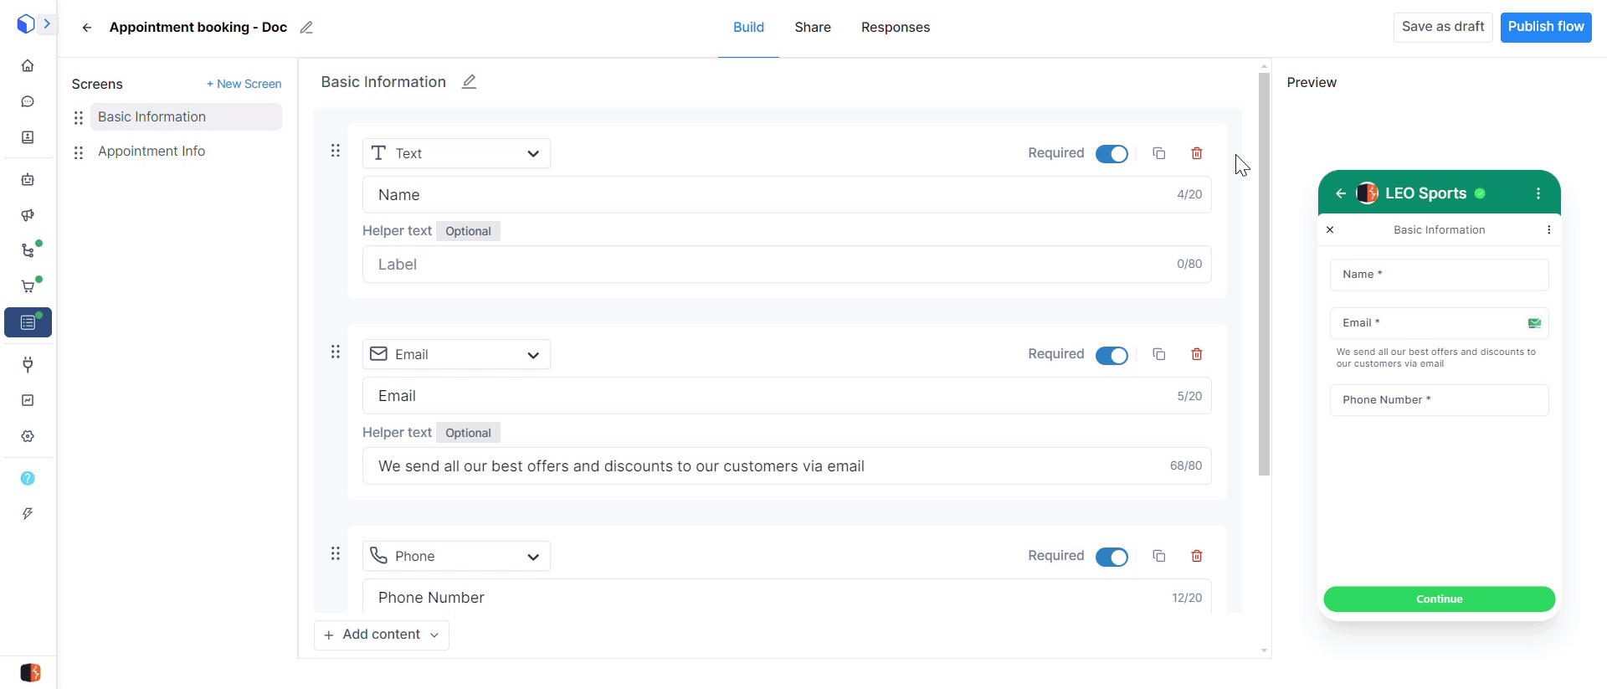Duplicate the Email field

point(1158,354)
